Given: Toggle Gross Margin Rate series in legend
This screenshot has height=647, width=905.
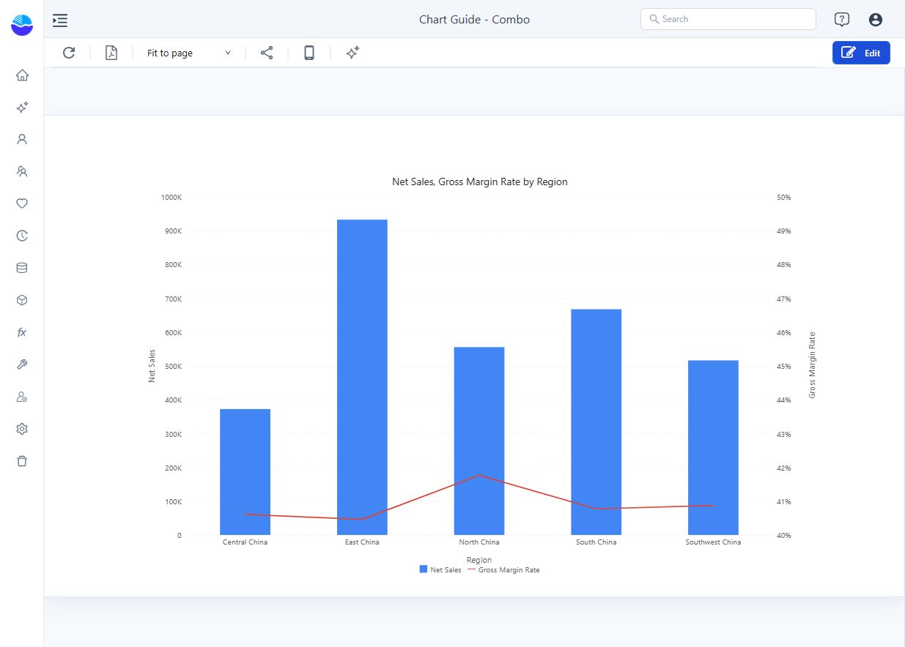Looking at the screenshot, I should pos(503,569).
